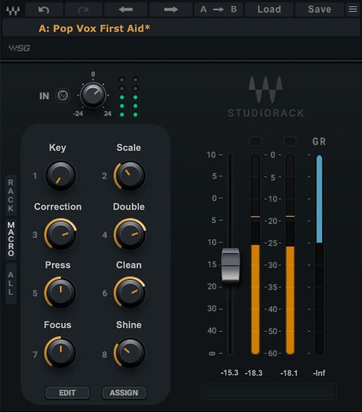Click the Waves logo icon top-left

click(14, 9)
